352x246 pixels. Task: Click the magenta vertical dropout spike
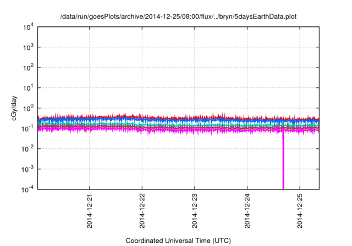click(x=283, y=160)
